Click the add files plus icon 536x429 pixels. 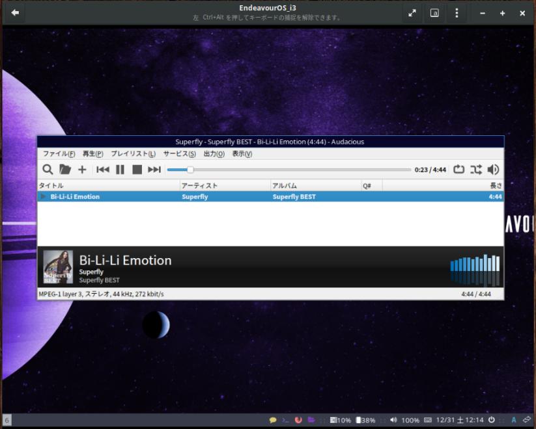(82, 170)
